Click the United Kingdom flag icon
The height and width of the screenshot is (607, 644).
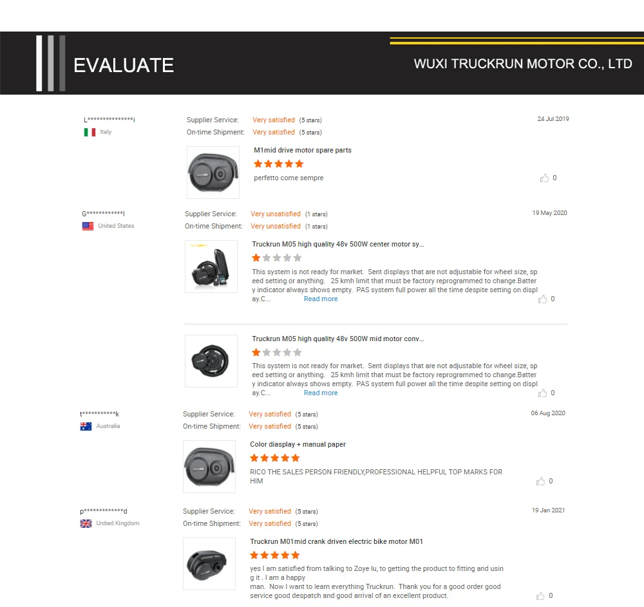click(x=86, y=523)
